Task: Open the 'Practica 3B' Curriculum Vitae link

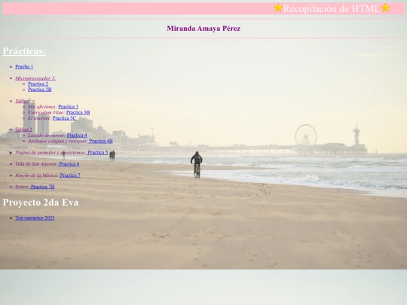Action: click(x=78, y=112)
